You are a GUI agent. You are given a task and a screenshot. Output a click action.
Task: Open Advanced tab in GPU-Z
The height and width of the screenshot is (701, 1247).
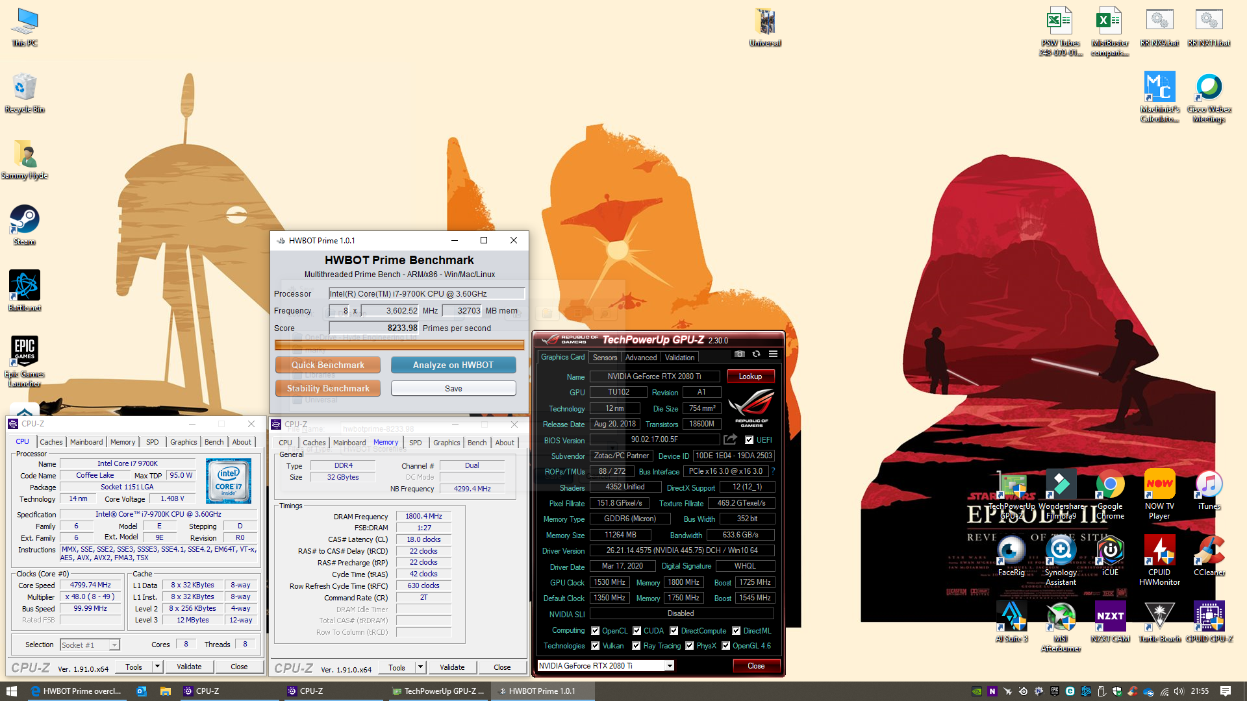coord(641,358)
